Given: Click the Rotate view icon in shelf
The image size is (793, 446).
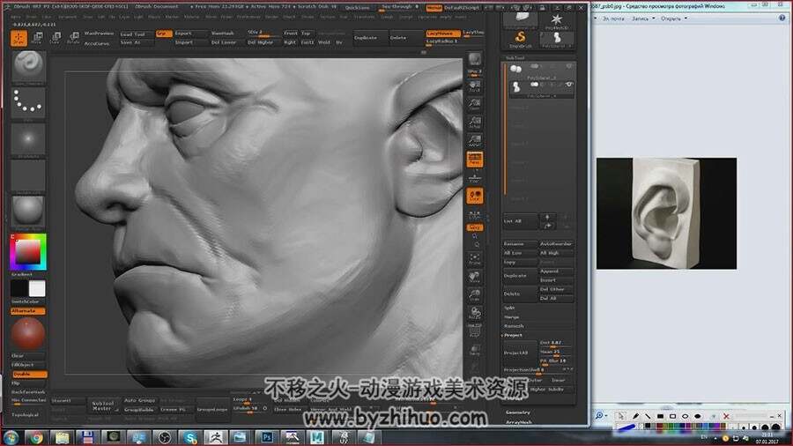Looking at the screenshot, I should pyautogui.click(x=474, y=313).
